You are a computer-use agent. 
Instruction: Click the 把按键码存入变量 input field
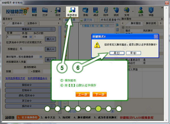click(35, 62)
